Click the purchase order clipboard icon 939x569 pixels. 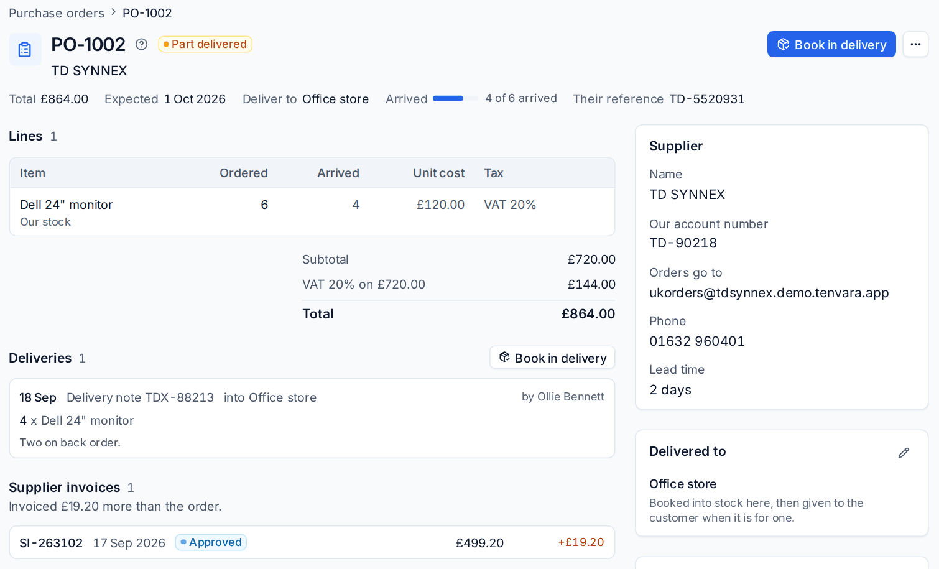point(25,49)
